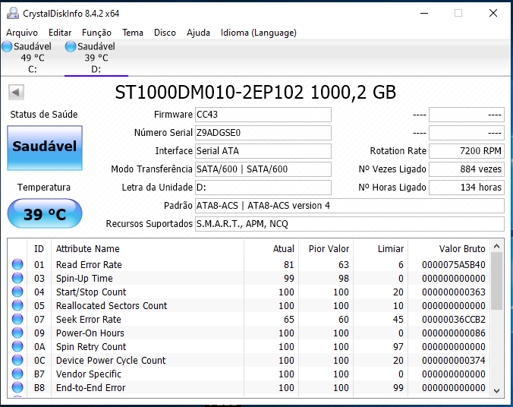This screenshot has height=407, width=513.
Task: Click the blue status orb for Seek Error Rate
Action: tap(17, 319)
